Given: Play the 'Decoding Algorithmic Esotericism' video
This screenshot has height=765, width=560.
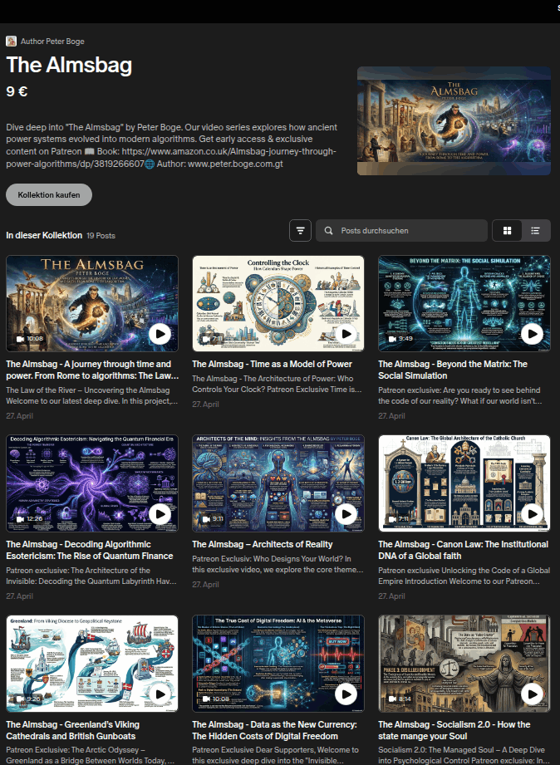Looking at the screenshot, I should coord(160,514).
